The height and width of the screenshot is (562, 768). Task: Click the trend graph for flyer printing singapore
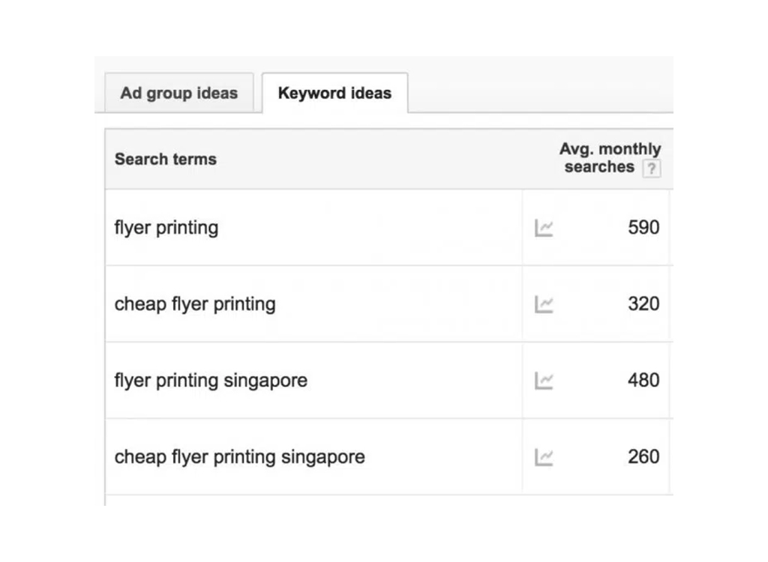(544, 381)
